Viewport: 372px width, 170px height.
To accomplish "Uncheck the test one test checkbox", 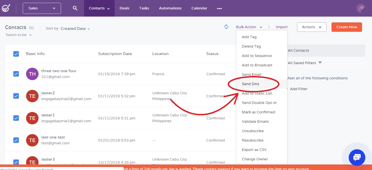I will [x=16, y=140].
